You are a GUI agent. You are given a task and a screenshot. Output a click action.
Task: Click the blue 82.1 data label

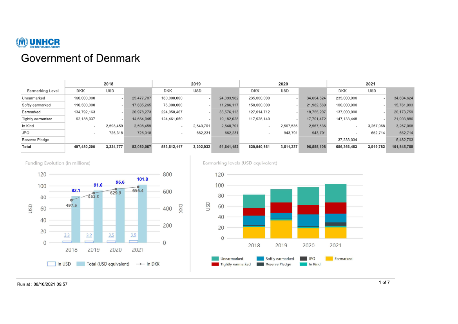(76, 190)
